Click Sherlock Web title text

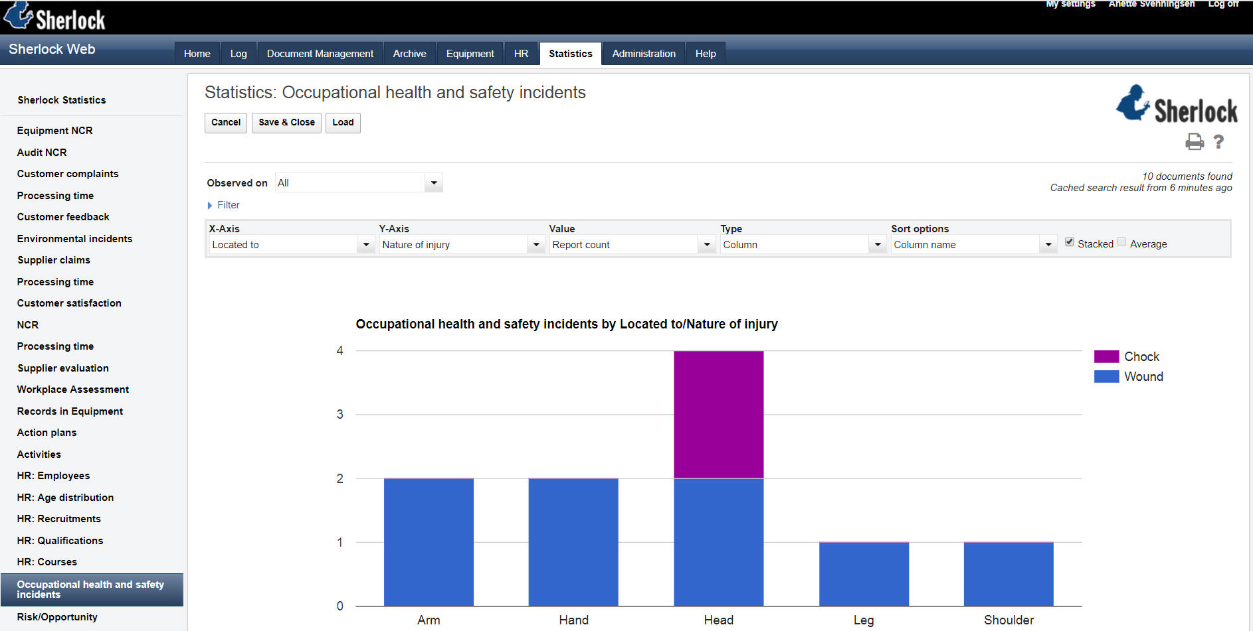(52, 49)
